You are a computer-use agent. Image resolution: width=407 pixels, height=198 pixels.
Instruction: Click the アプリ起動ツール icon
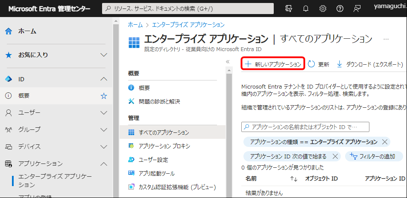132,173
